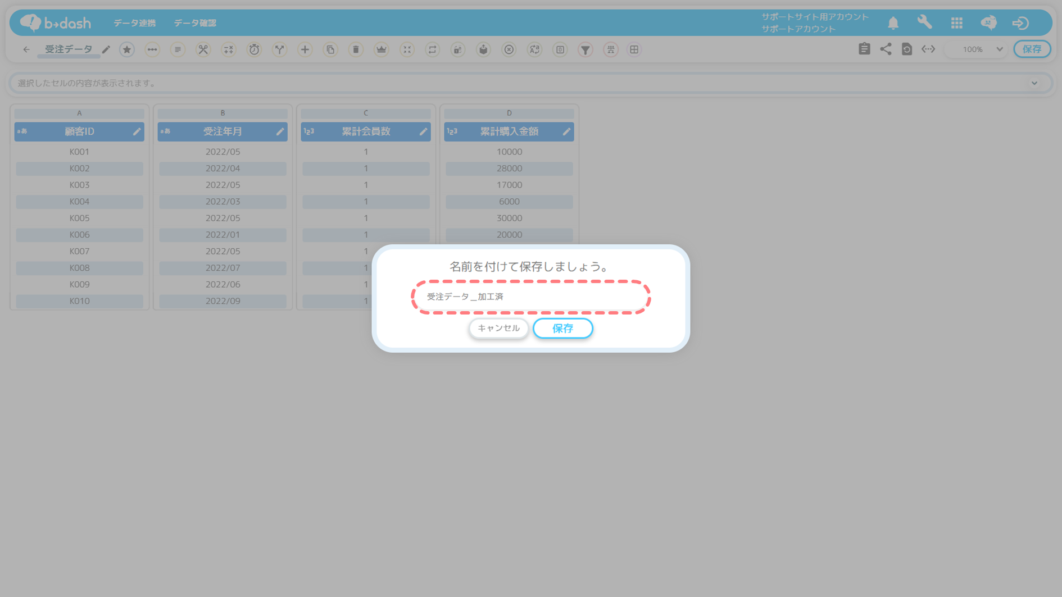Viewport: 1062px width, 597px height.
Task: Click the funnel filter toolbar icon
Action: click(x=586, y=49)
